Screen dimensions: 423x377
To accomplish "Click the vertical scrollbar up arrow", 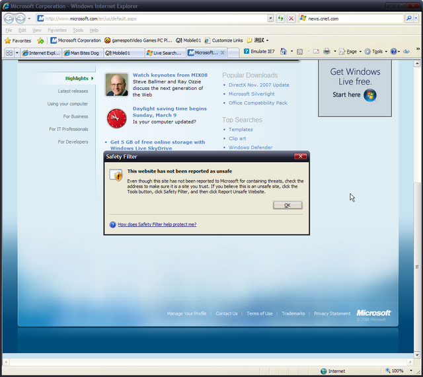I will tap(417, 63).
